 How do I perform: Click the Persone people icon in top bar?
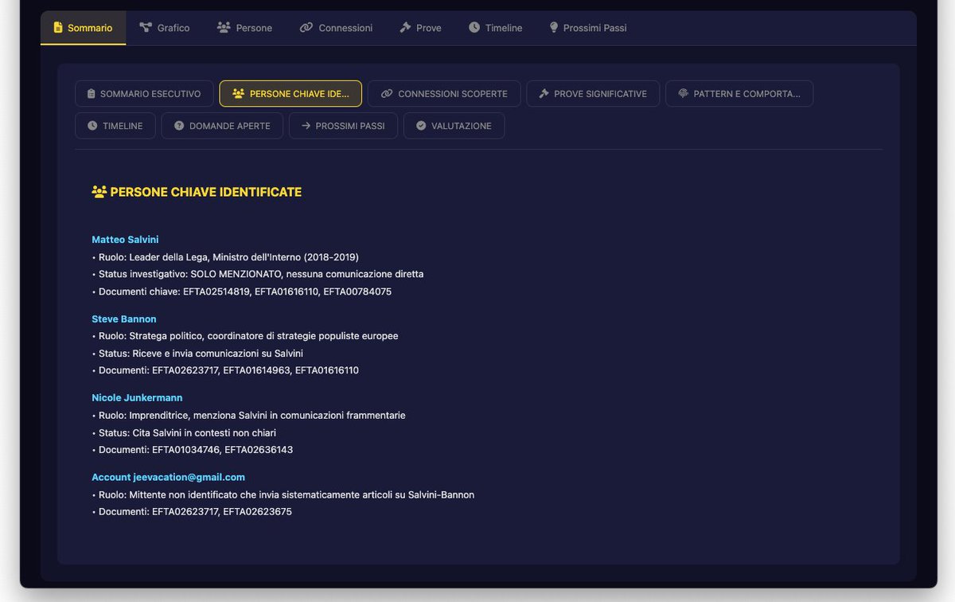(x=224, y=27)
